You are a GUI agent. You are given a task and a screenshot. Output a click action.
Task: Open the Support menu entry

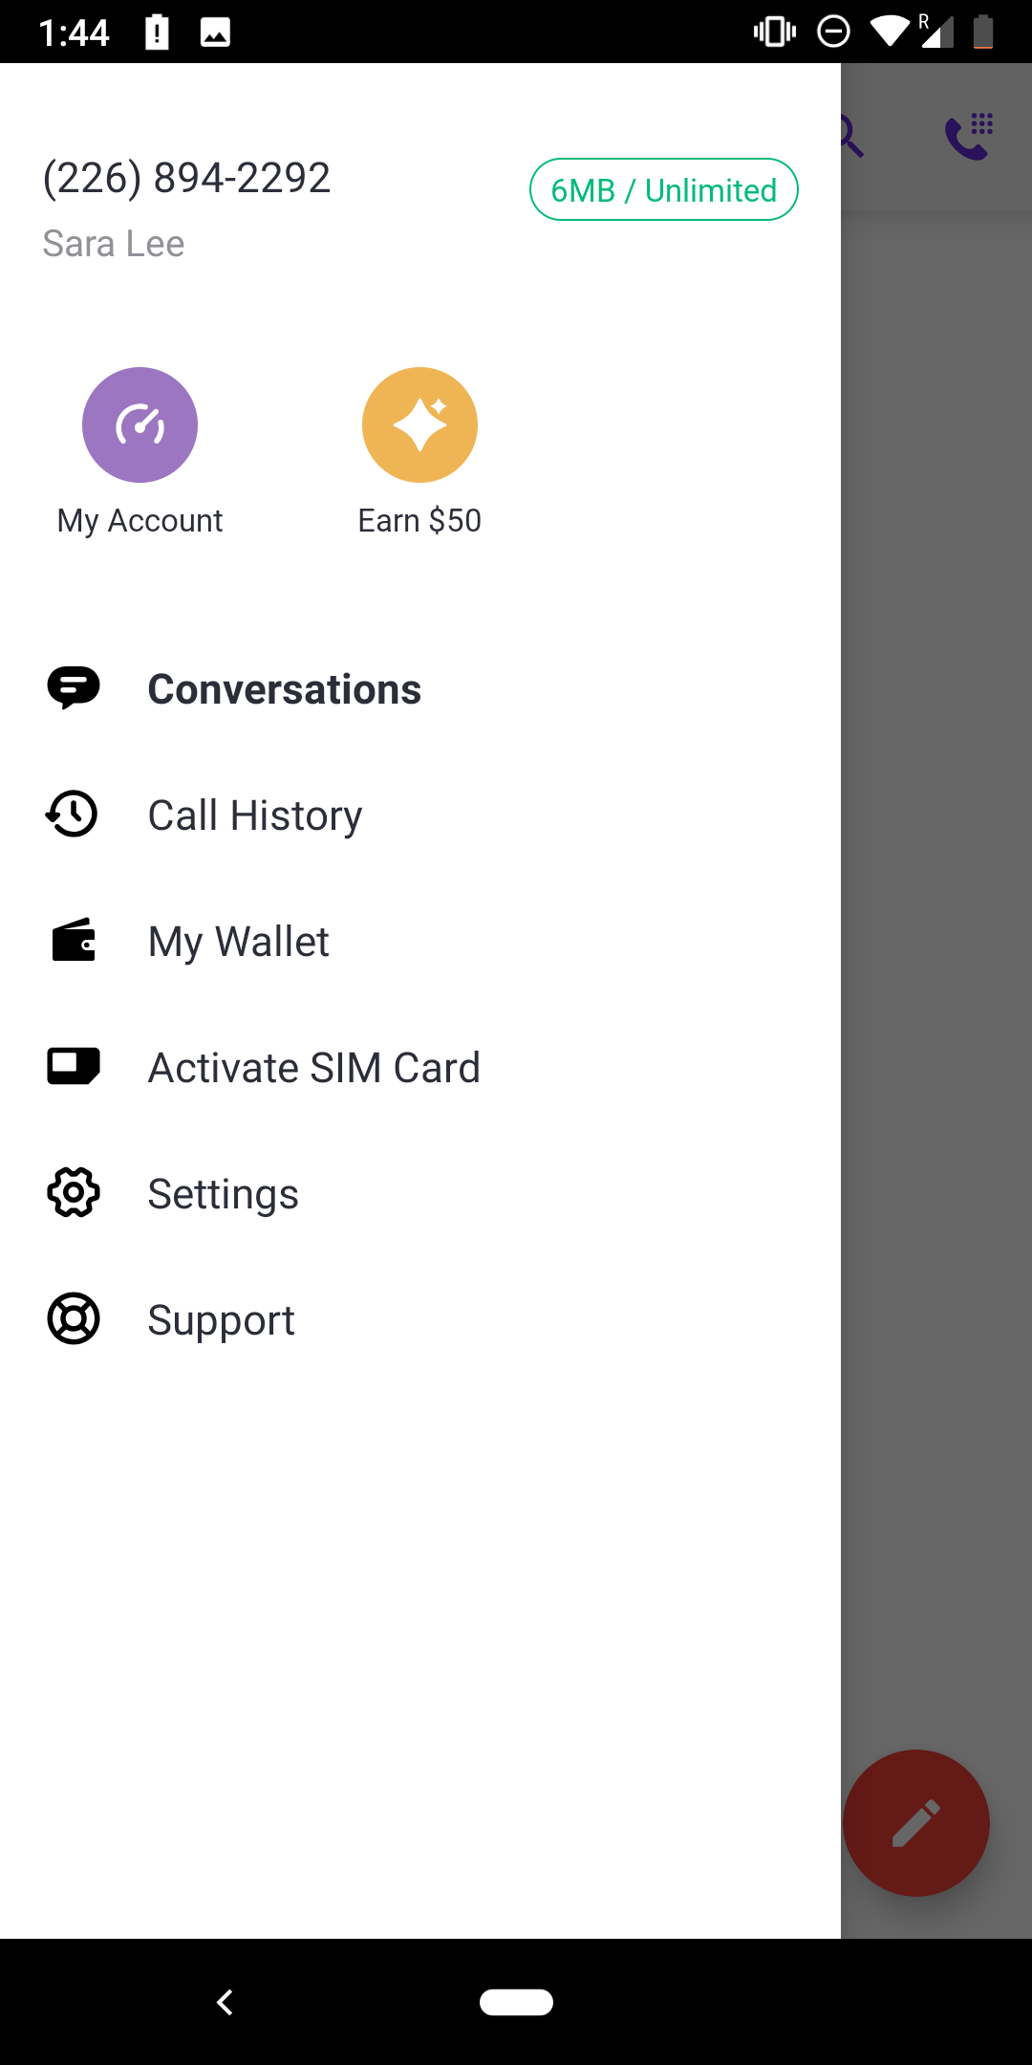[x=221, y=1320]
